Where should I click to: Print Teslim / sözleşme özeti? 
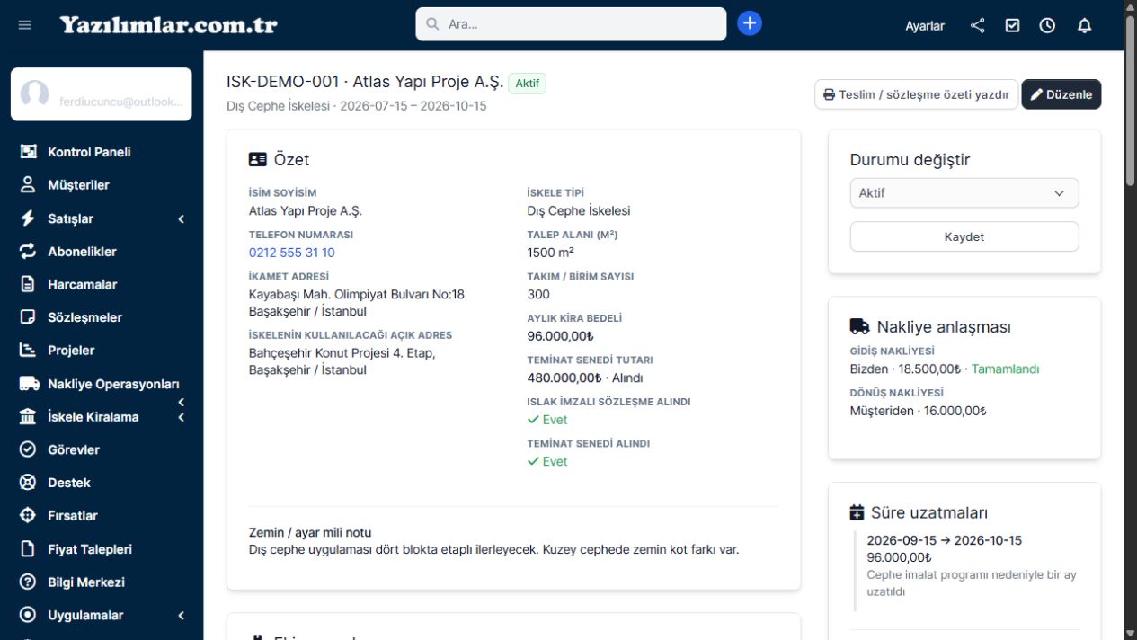tap(917, 94)
